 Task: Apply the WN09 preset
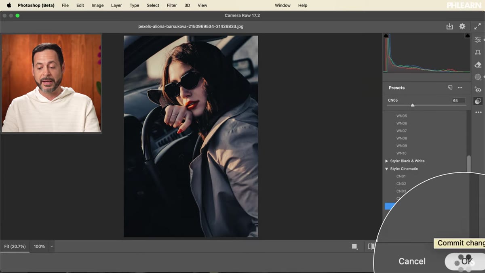401,146
